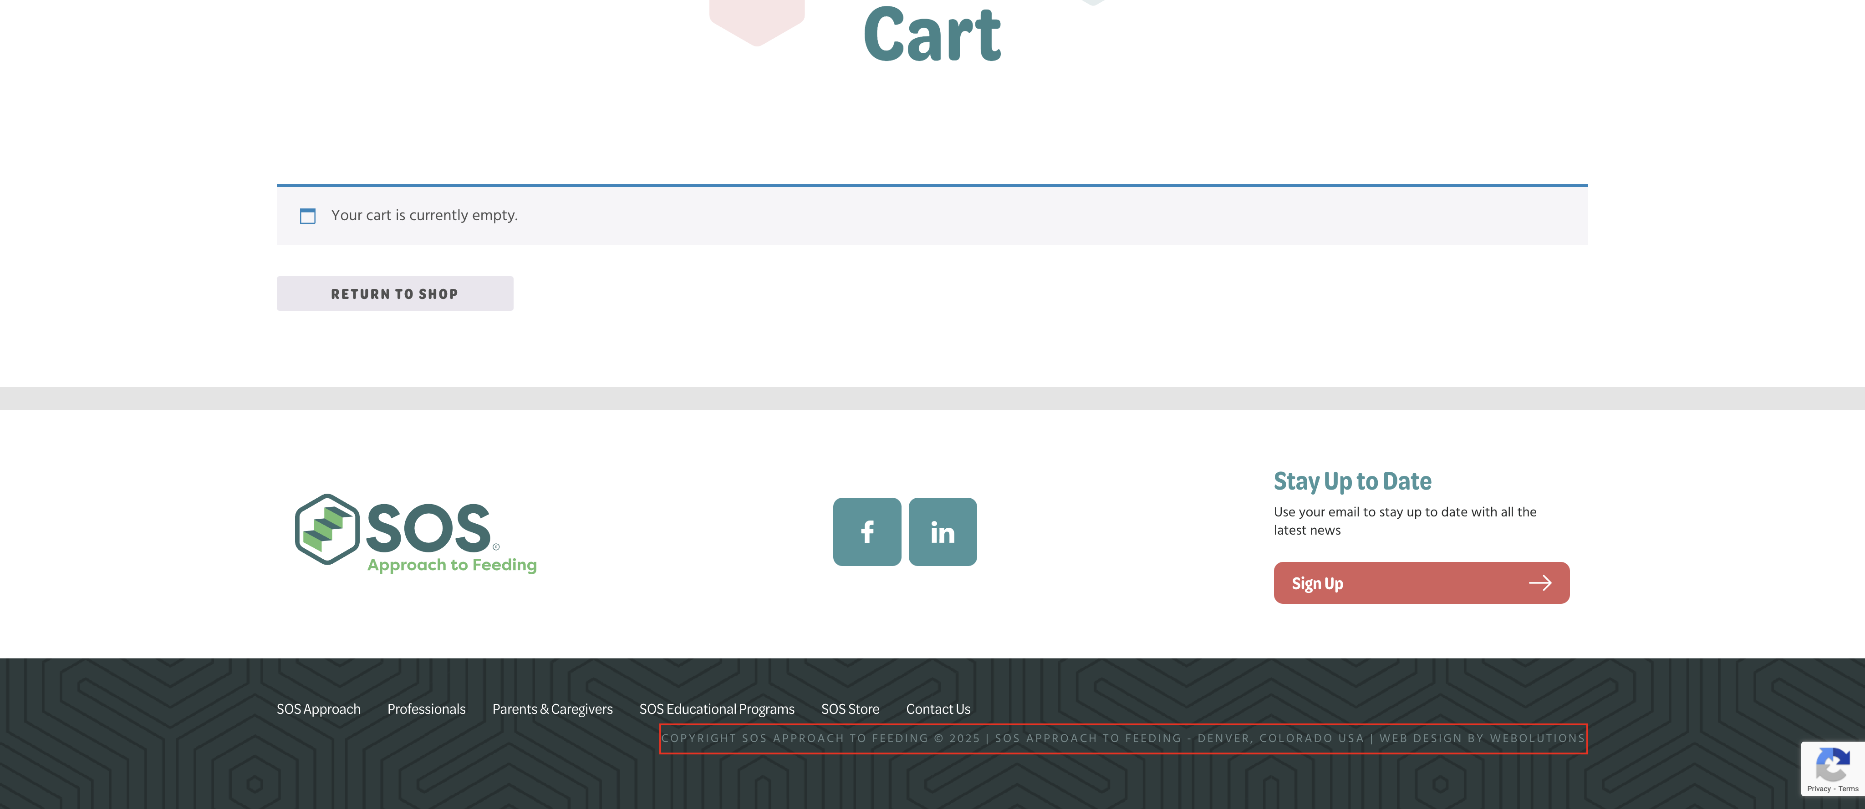Open the Facebook social icon
This screenshot has height=809, width=1865.
(x=866, y=532)
